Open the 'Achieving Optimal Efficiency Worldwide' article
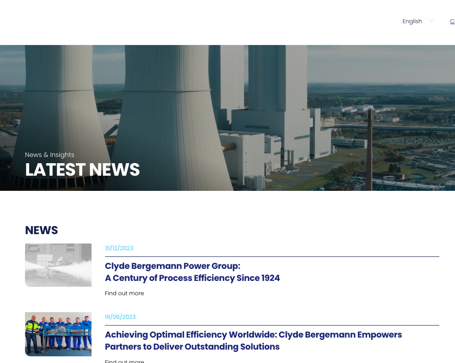Screen dimensions: 455x363 click(253, 335)
